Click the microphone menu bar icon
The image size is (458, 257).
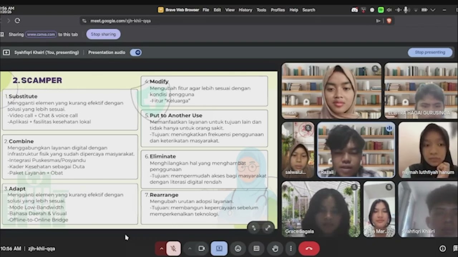pyautogui.click(x=406, y=10)
